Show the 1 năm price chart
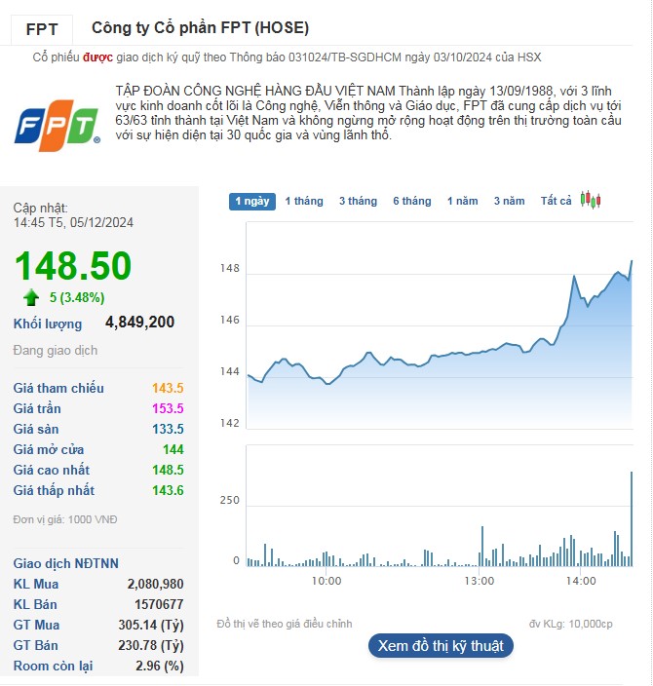Image resolution: width=653 pixels, height=686 pixels. click(x=462, y=201)
